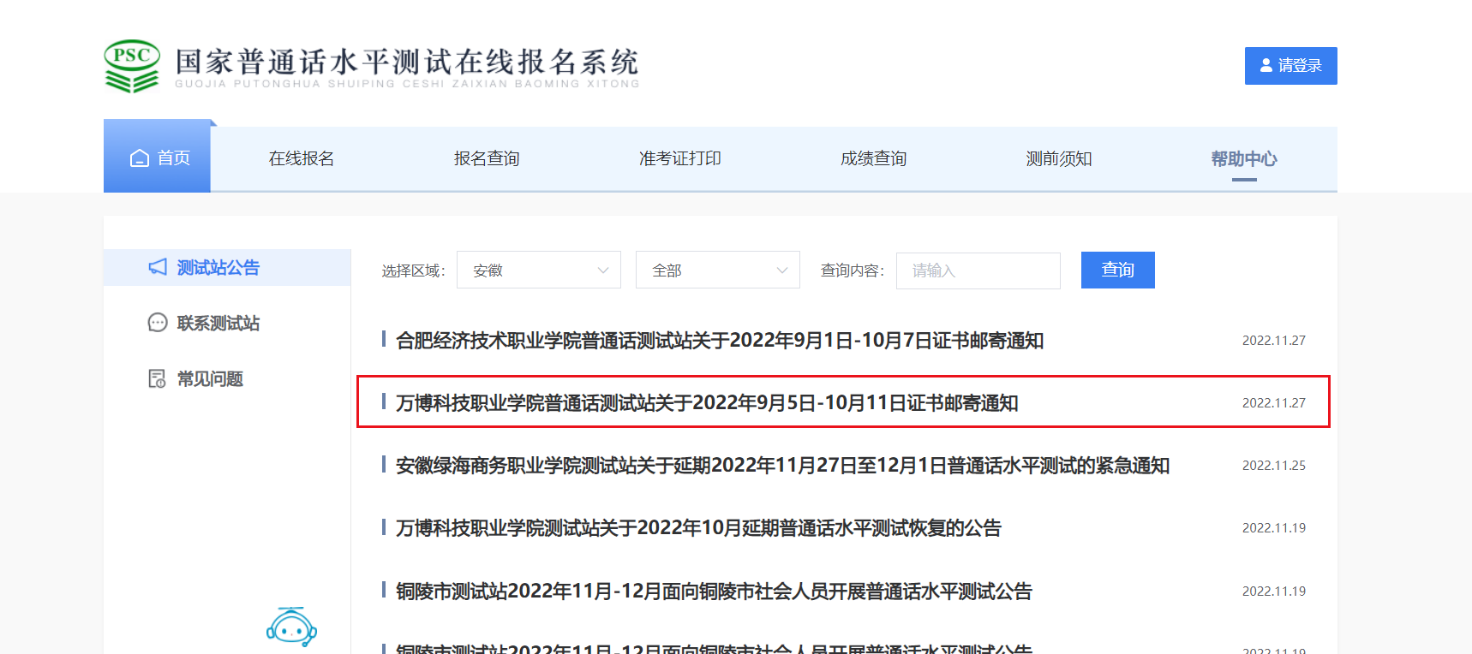Open 安徽绿海商务职业学院 postponement urgent notice
This screenshot has width=1472, height=654.
tap(783, 466)
